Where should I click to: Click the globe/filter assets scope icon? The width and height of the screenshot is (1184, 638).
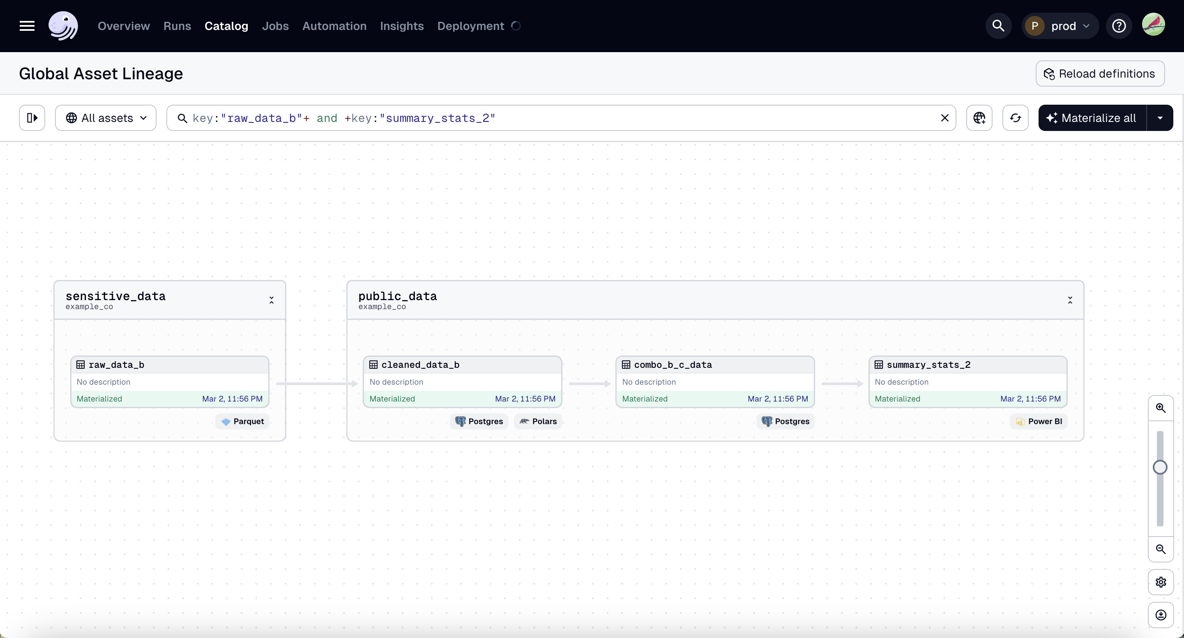[979, 117]
